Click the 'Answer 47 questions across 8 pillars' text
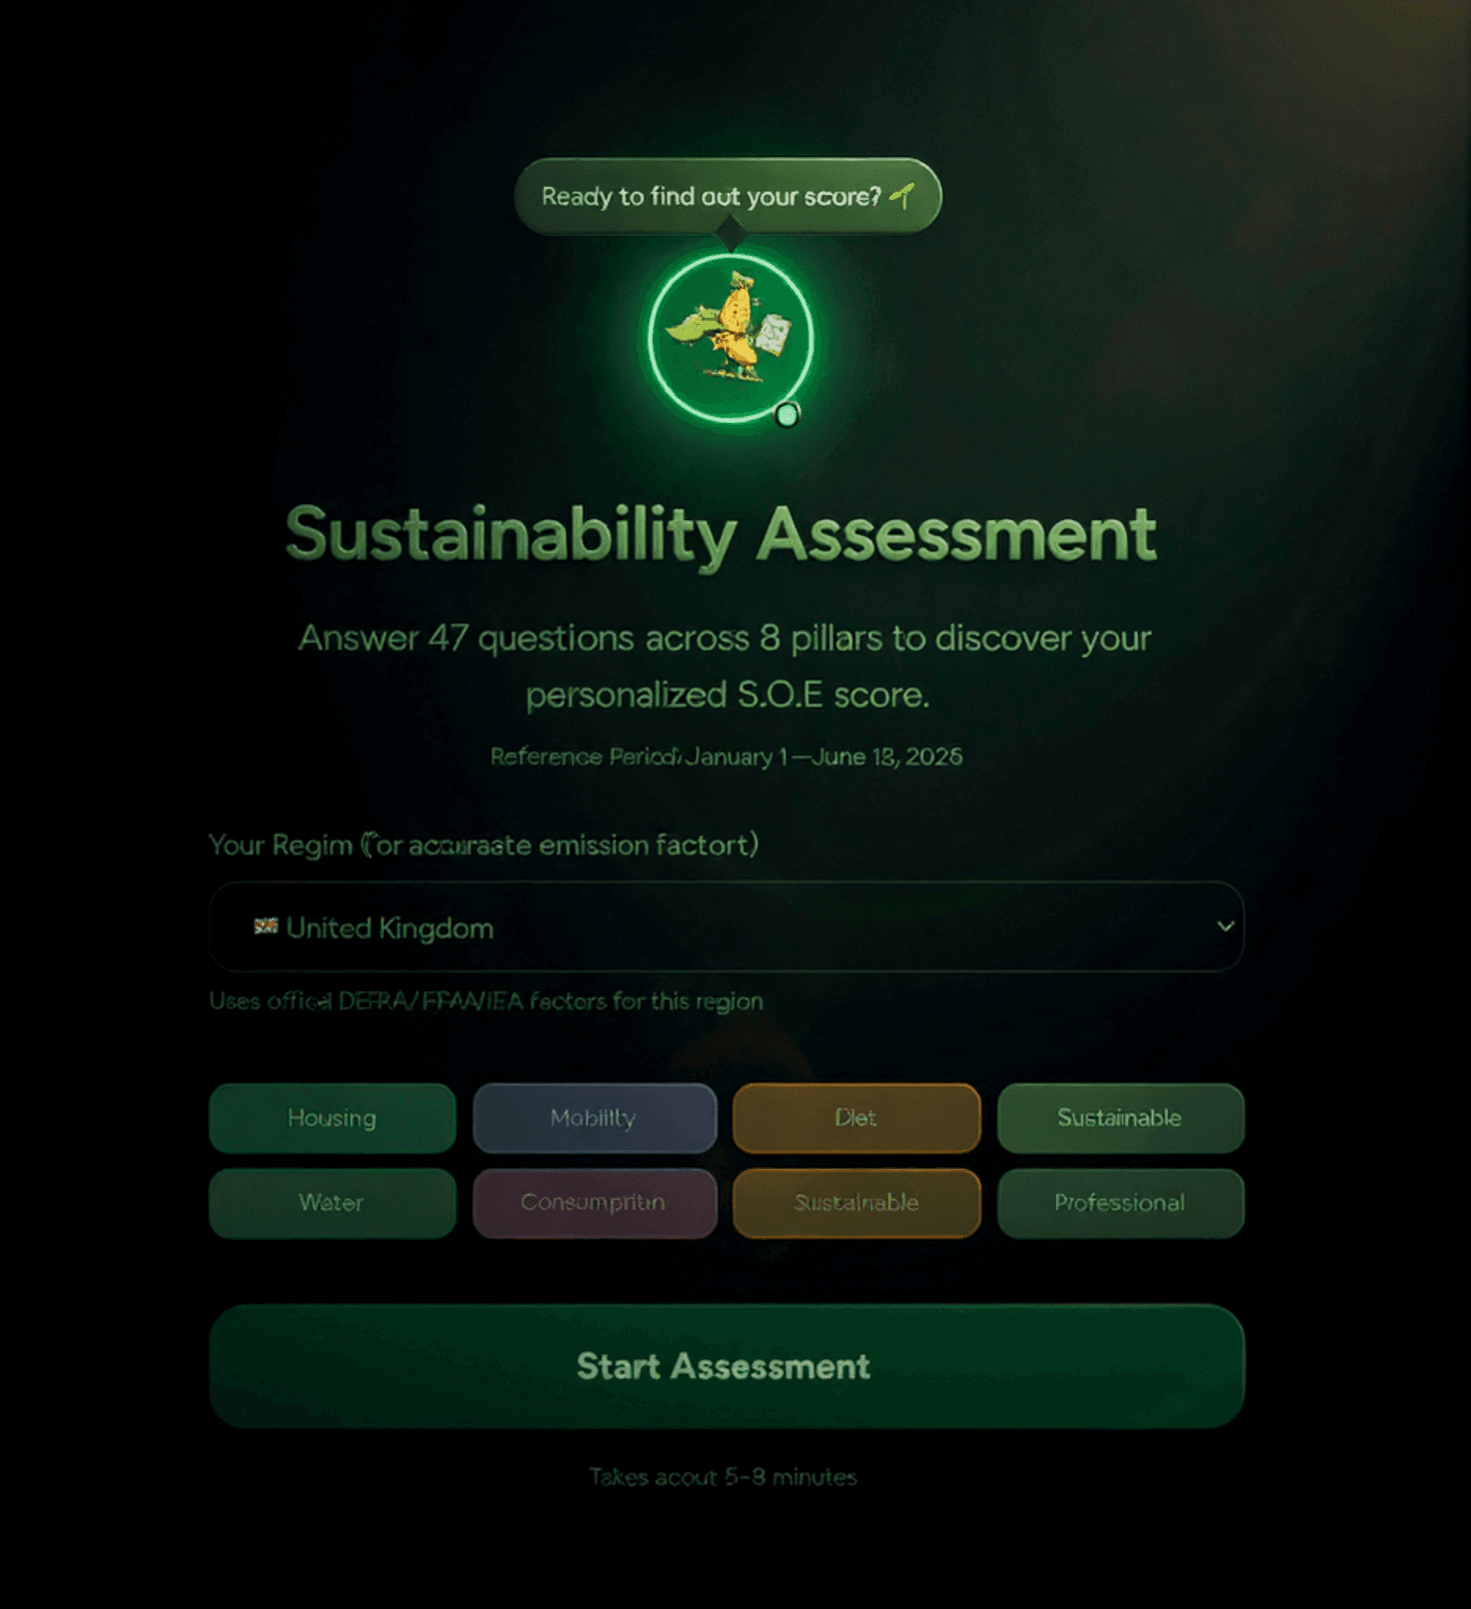Image resolution: width=1471 pixels, height=1609 pixels. (725, 666)
